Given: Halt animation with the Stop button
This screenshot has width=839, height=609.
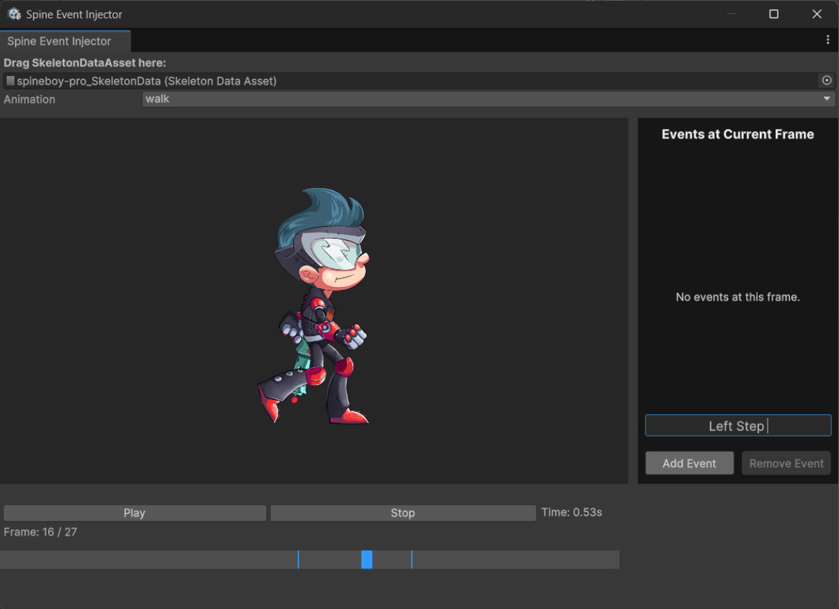Looking at the screenshot, I should point(403,512).
